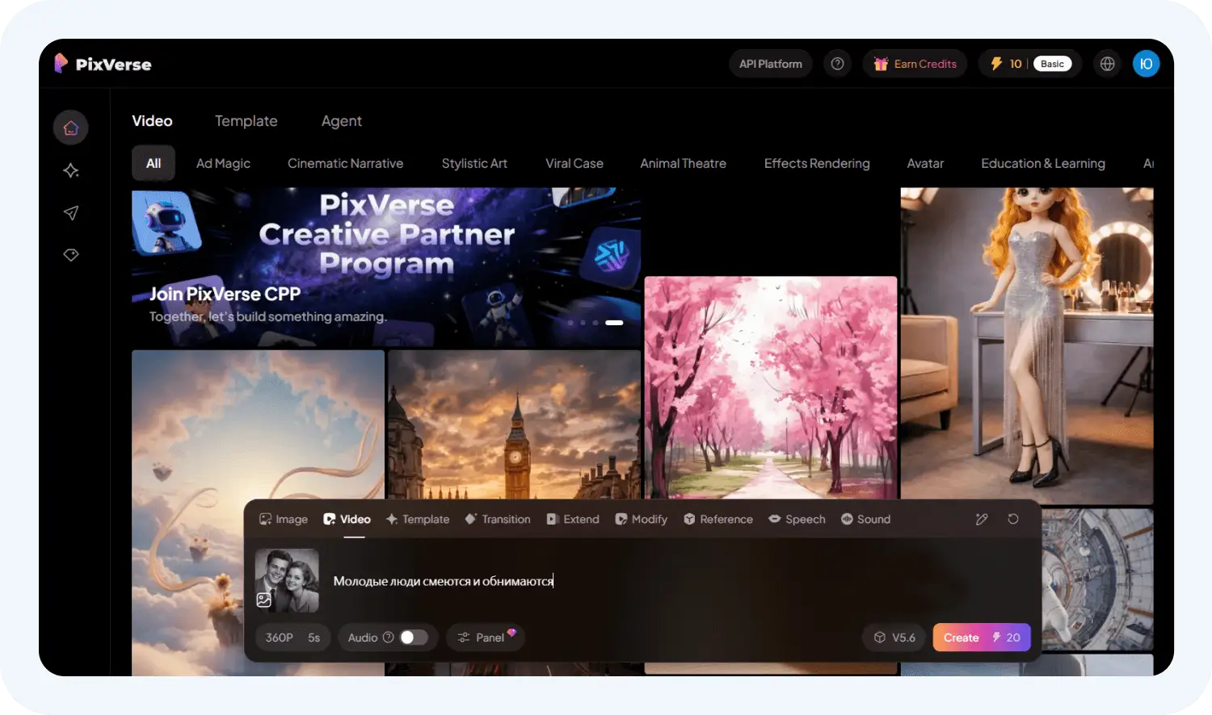Image resolution: width=1212 pixels, height=715 pixels.
Task: Select the Transition mode in prompt bar
Action: coord(498,519)
